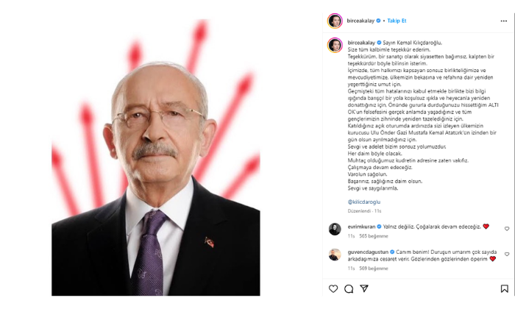Viewport: 515px width, 309px height.
Task: Share the post via the paper plane icon
Action: tap(364, 288)
